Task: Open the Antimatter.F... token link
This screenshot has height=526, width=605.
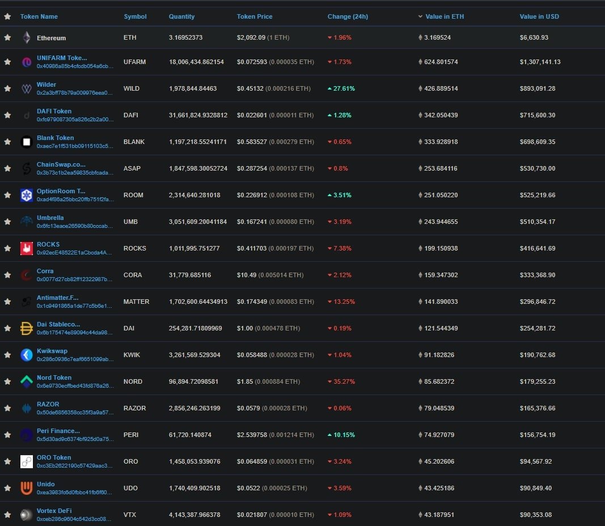Action: (57, 298)
